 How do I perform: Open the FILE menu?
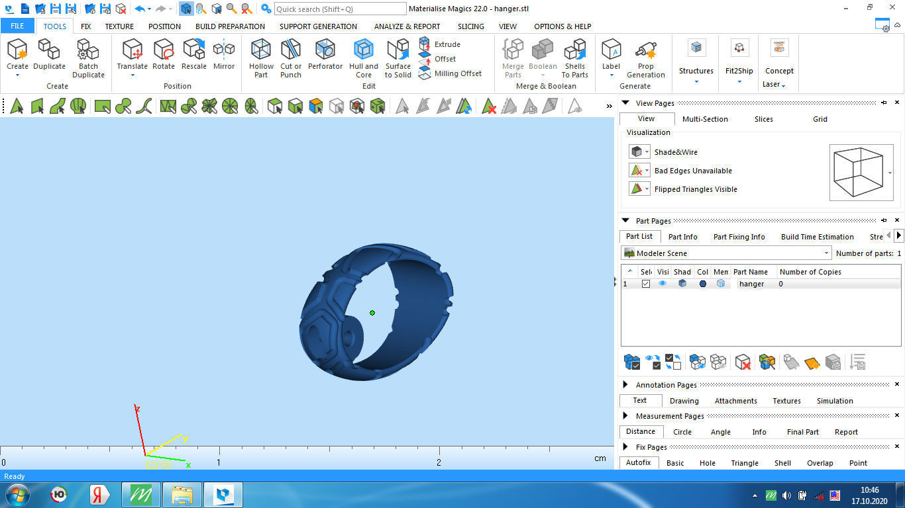[x=17, y=26]
